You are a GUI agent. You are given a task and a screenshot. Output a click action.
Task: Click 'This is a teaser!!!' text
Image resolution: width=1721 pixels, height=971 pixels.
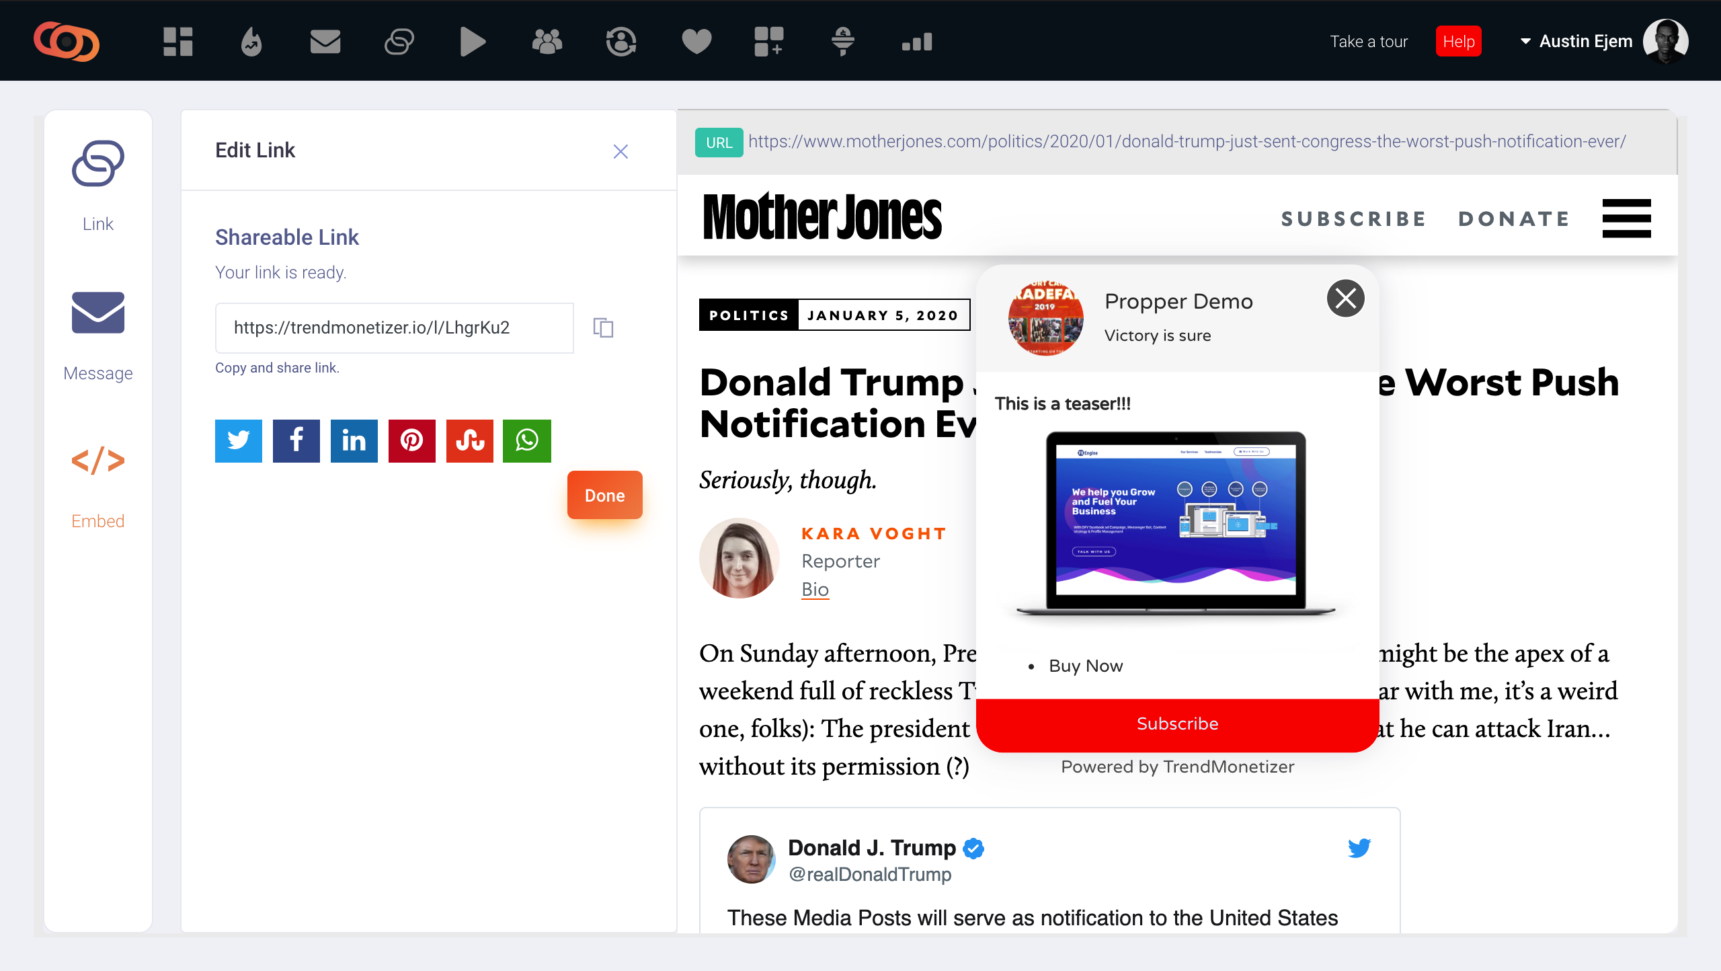[x=1063, y=403]
